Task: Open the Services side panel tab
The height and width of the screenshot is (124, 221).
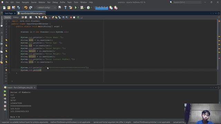Action: click(x=1, y=41)
